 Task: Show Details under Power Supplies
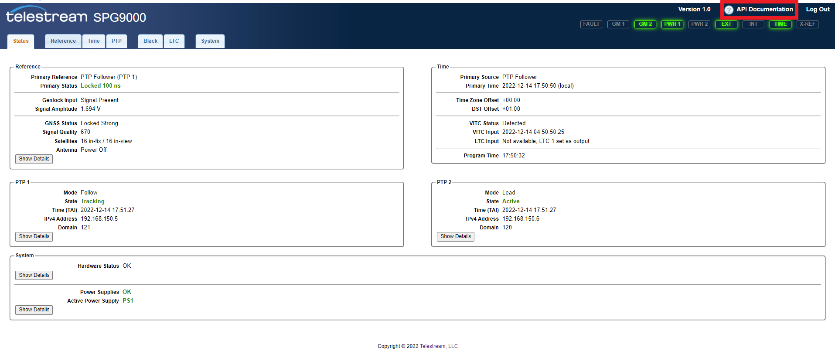(x=34, y=310)
